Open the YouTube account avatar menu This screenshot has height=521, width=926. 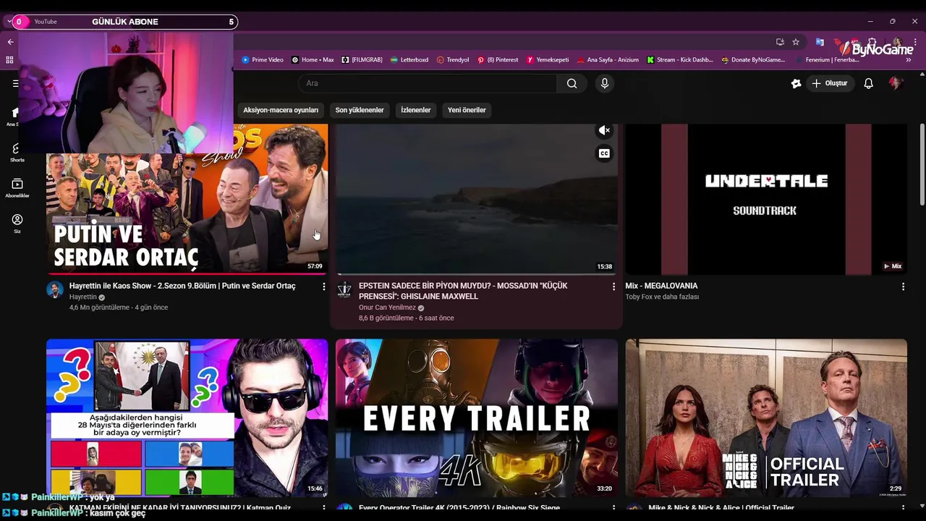click(896, 83)
